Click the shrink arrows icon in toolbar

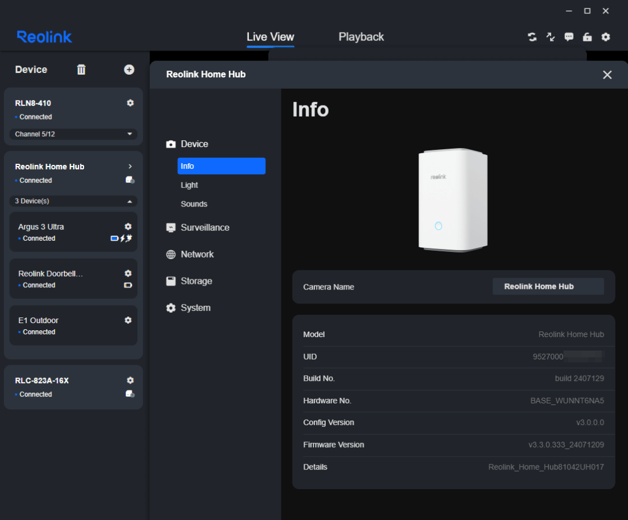coord(551,37)
